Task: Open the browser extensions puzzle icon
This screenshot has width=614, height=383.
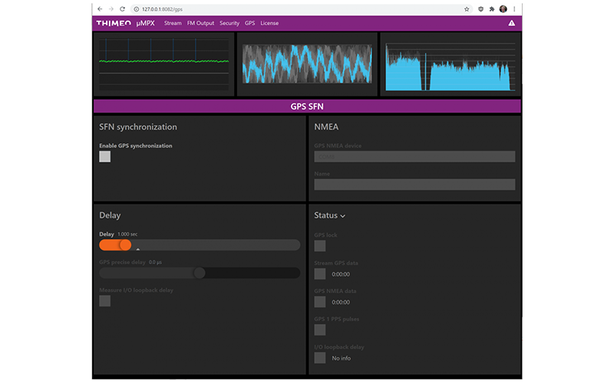Action: 491,9
